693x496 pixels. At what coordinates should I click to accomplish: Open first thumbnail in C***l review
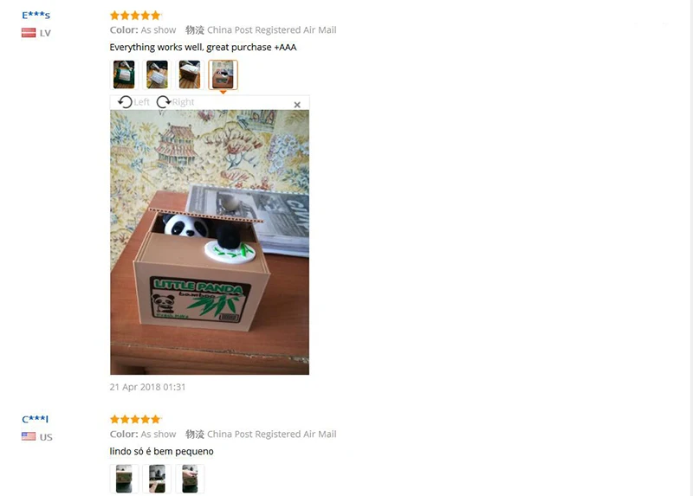coord(124,479)
